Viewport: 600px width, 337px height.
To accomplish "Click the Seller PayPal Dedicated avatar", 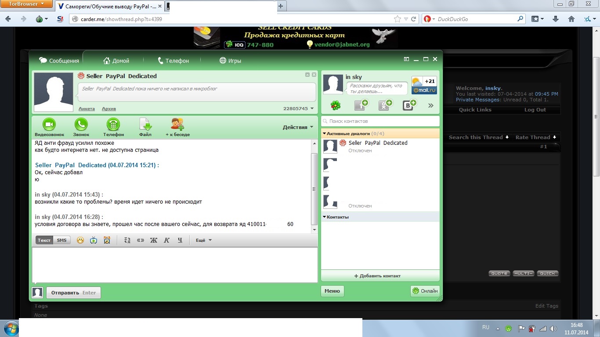I will (54, 92).
